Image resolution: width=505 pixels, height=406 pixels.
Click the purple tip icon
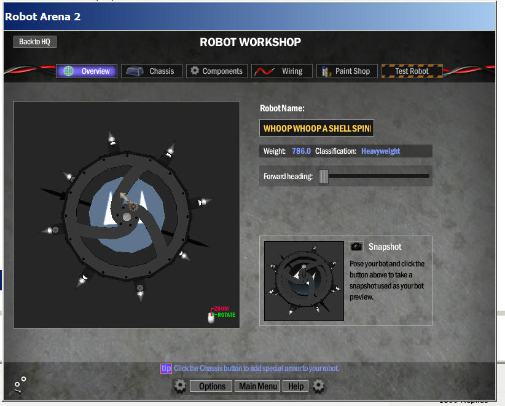(166, 368)
